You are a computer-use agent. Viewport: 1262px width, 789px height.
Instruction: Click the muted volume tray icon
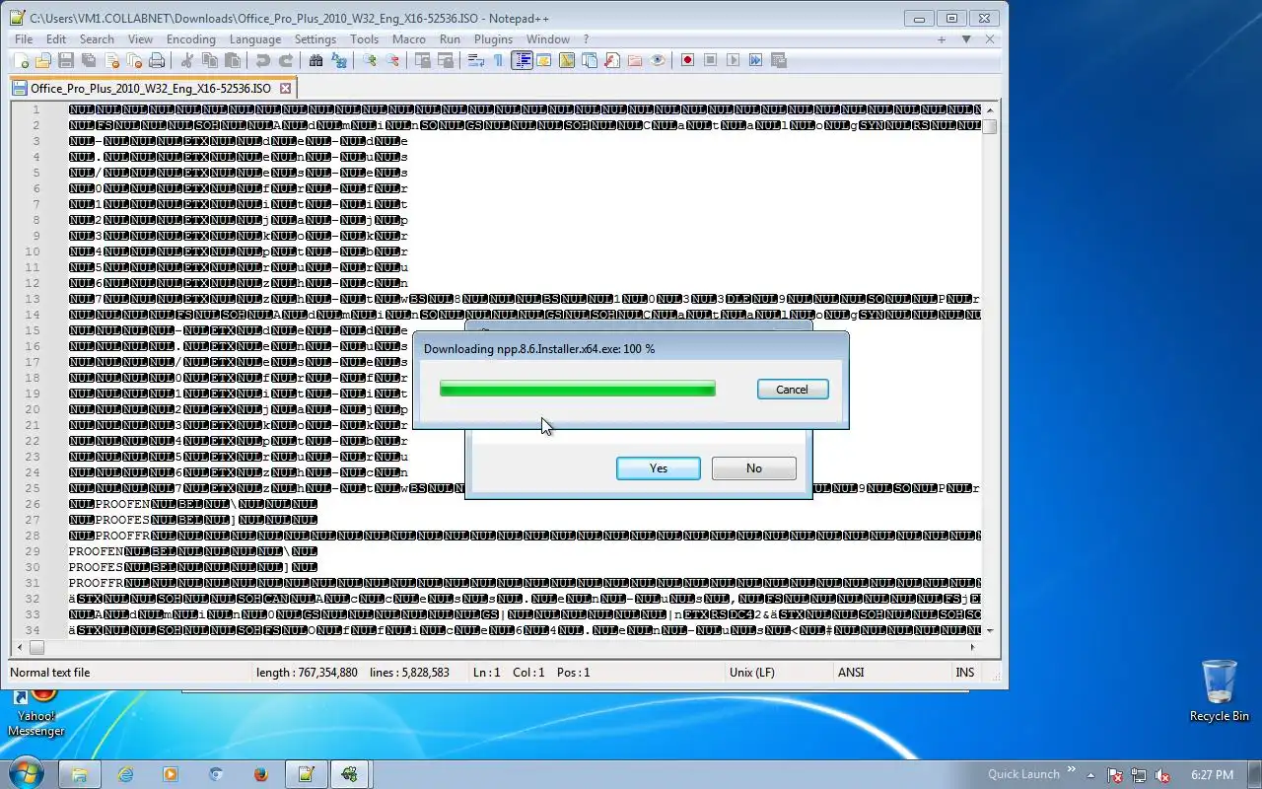[1162, 775]
